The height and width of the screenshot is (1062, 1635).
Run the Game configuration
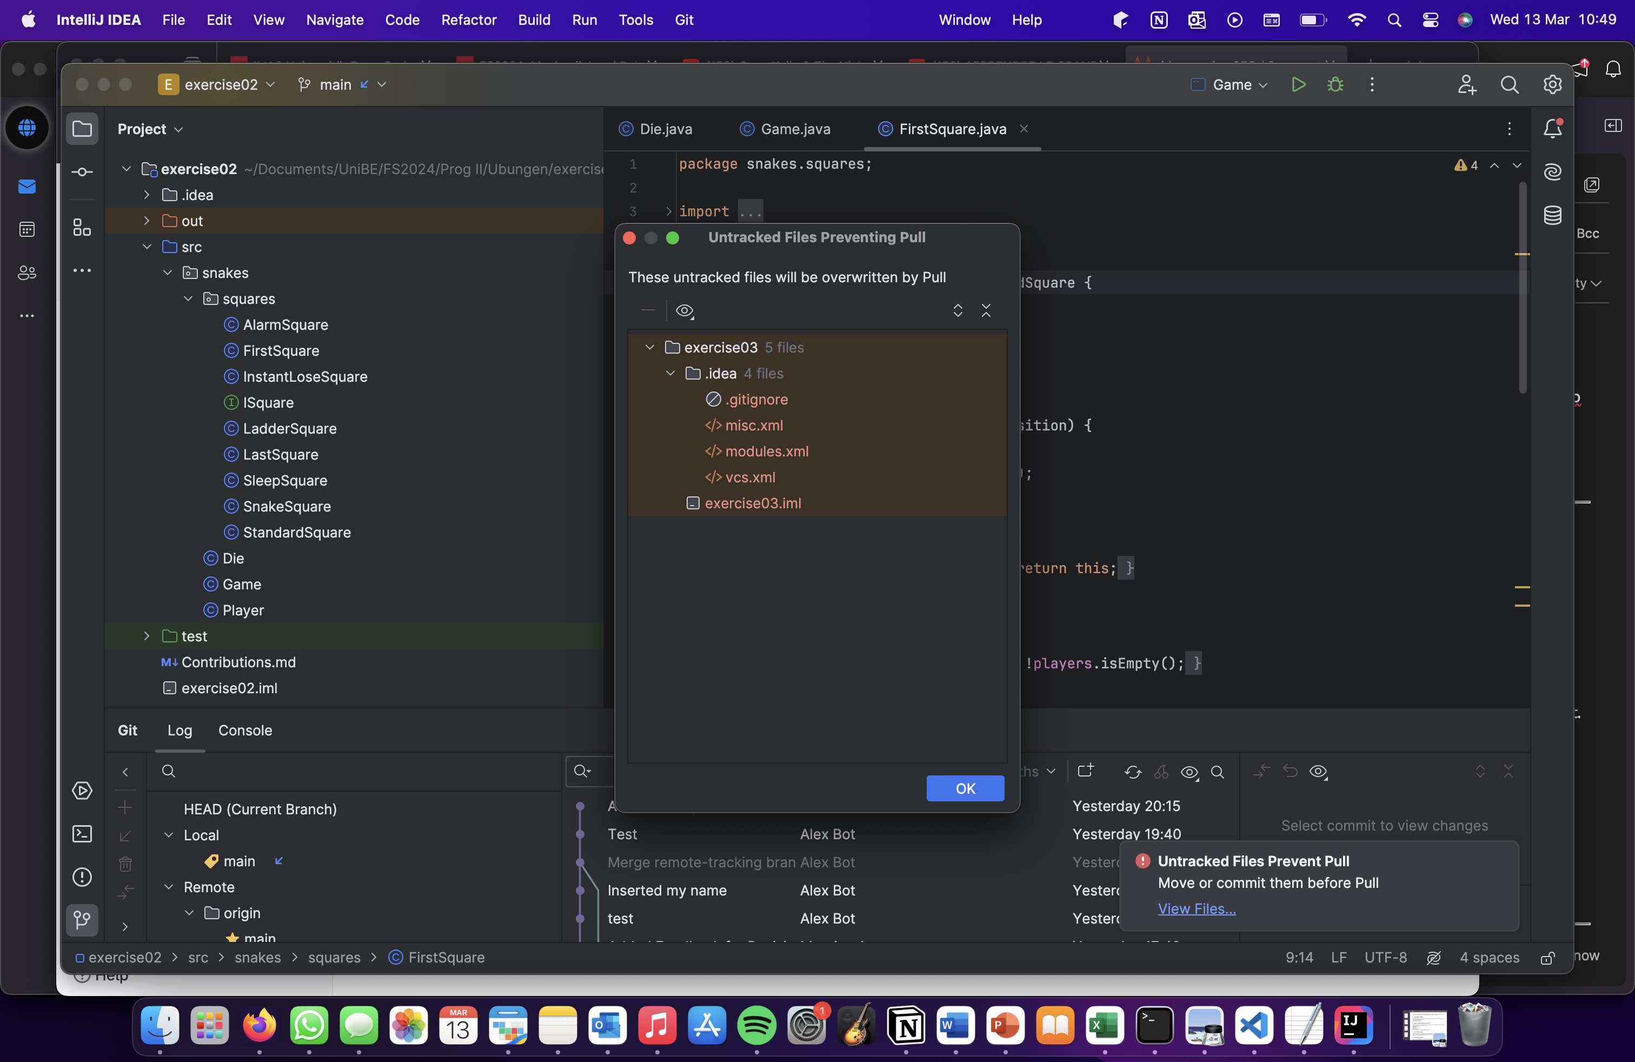click(1298, 84)
